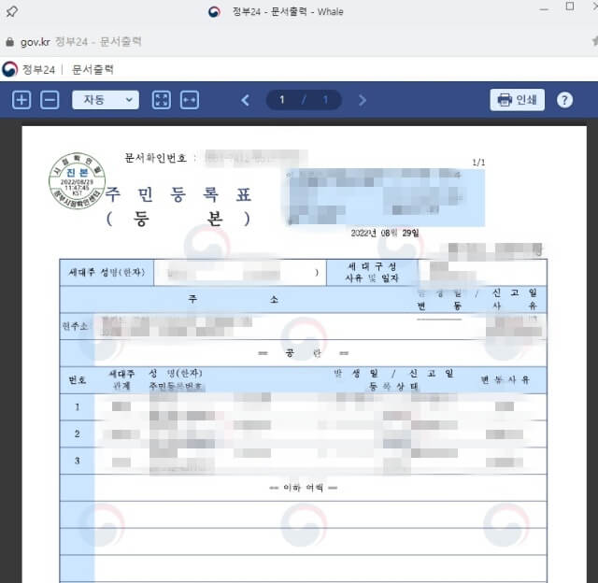
Task: Click the 변동사유 column header
Action: pos(505,379)
